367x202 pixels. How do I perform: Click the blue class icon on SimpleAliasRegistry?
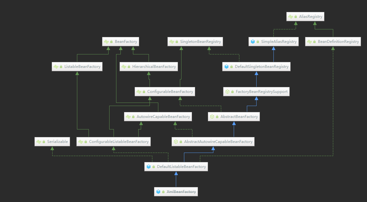[x=253, y=42]
